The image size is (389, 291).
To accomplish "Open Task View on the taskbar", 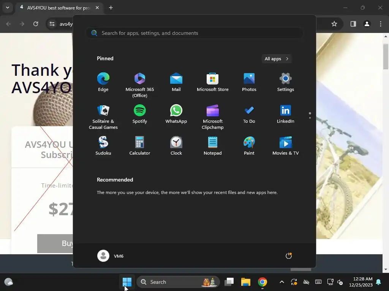I will click(x=229, y=282).
